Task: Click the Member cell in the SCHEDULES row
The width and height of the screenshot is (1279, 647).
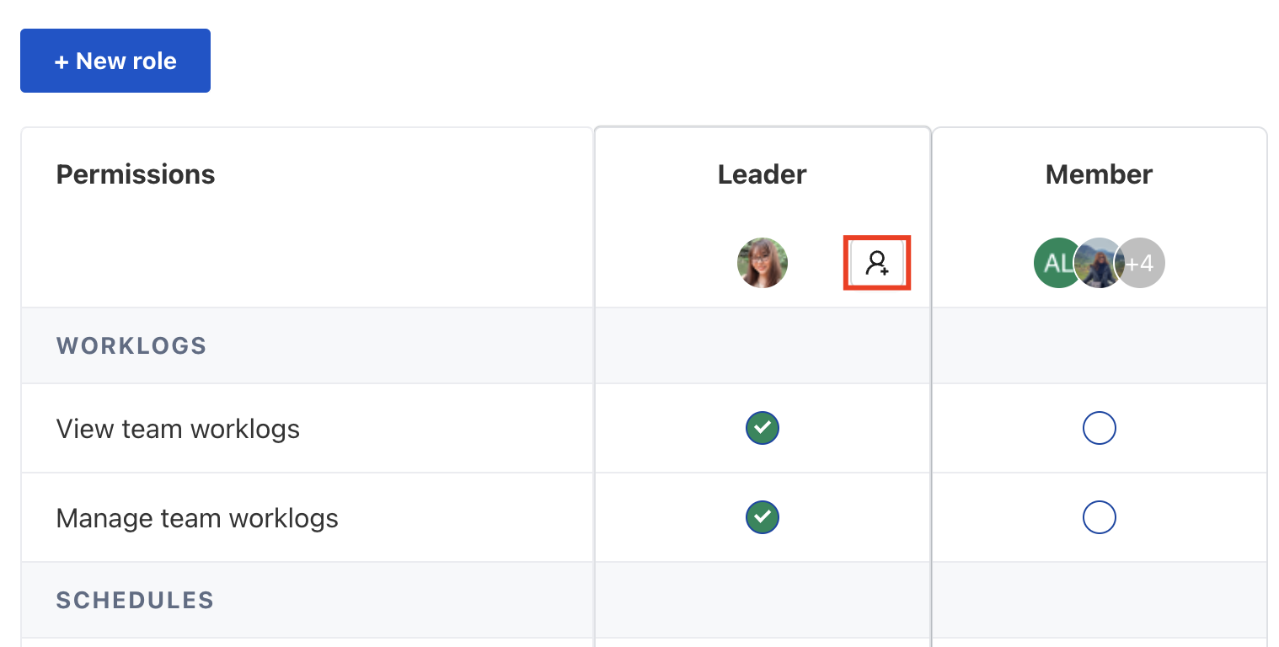Action: tap(1099, 601)
